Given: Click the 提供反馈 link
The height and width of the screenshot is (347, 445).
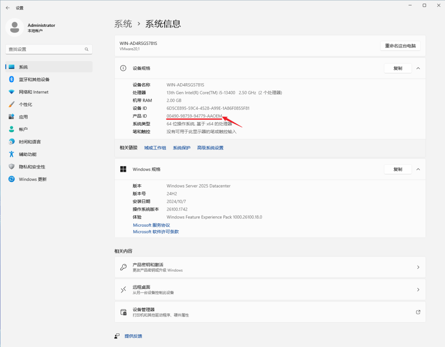Looking at the screenshot, I should [x=133, y=336].
